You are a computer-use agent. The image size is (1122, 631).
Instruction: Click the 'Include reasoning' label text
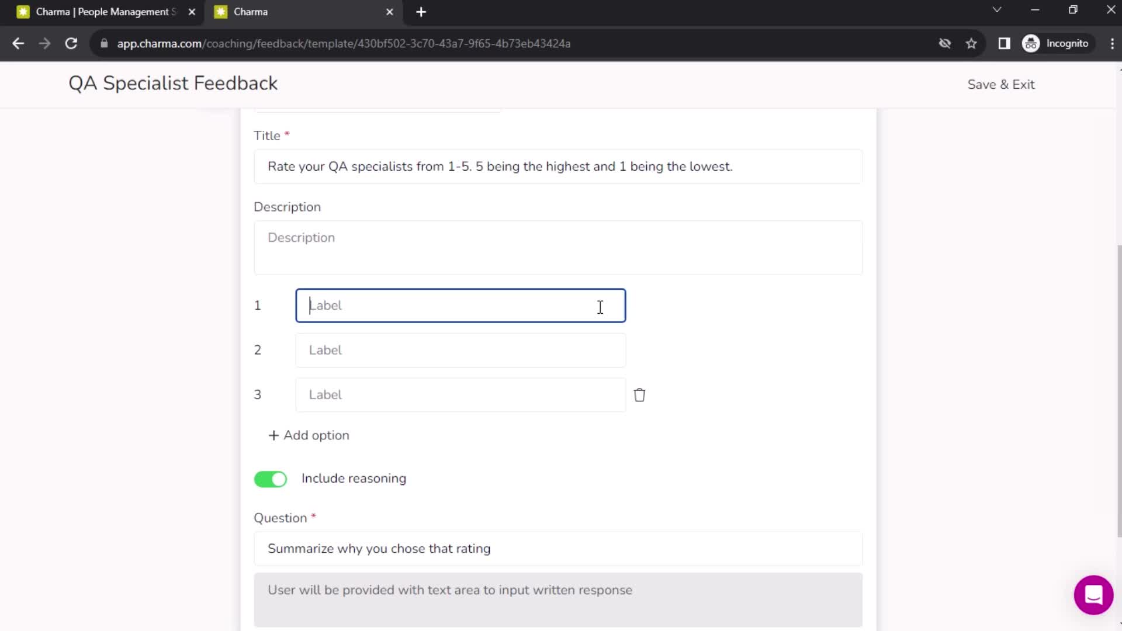[354, 479]
